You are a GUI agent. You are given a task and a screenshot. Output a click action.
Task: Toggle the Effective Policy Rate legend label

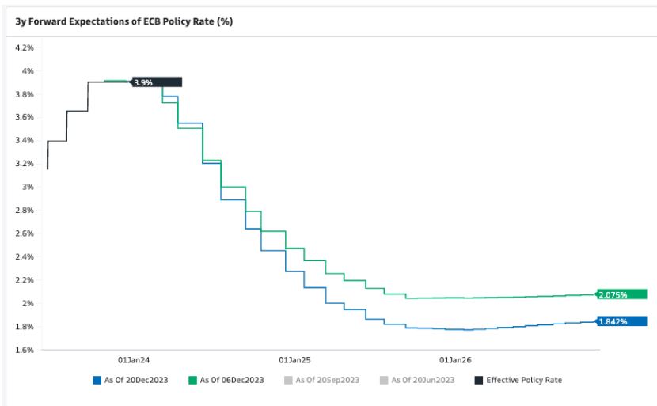tap(524, 380)
